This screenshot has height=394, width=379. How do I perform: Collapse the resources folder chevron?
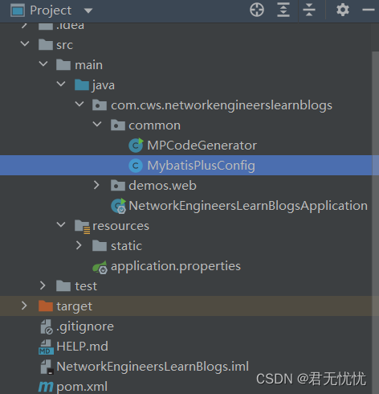61,224
